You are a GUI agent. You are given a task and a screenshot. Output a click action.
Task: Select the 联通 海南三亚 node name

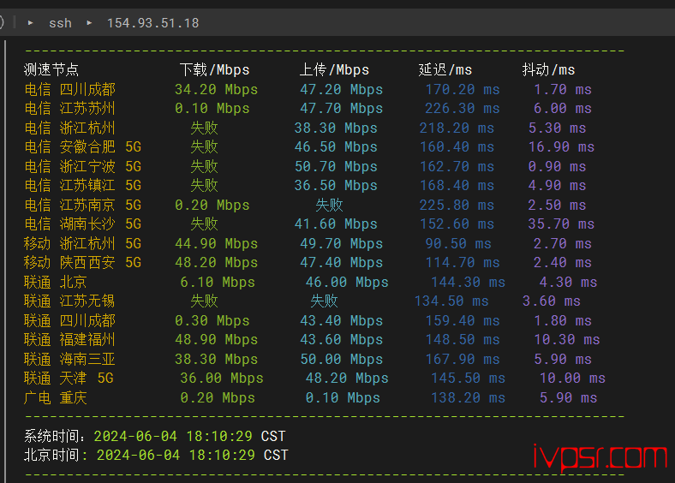[x=69, y=360]
